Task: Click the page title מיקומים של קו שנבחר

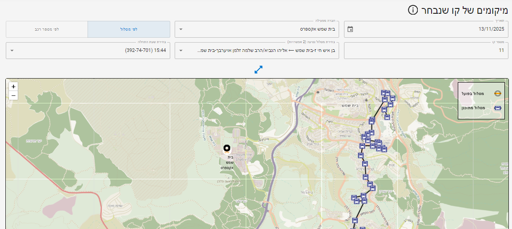Action: (465, 11)
